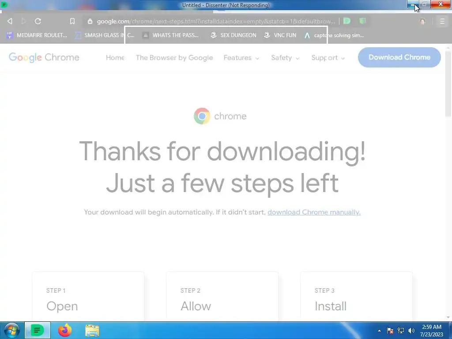Open the hamburger main menu
Screen dimensions: 452x339
coord(442,21)
